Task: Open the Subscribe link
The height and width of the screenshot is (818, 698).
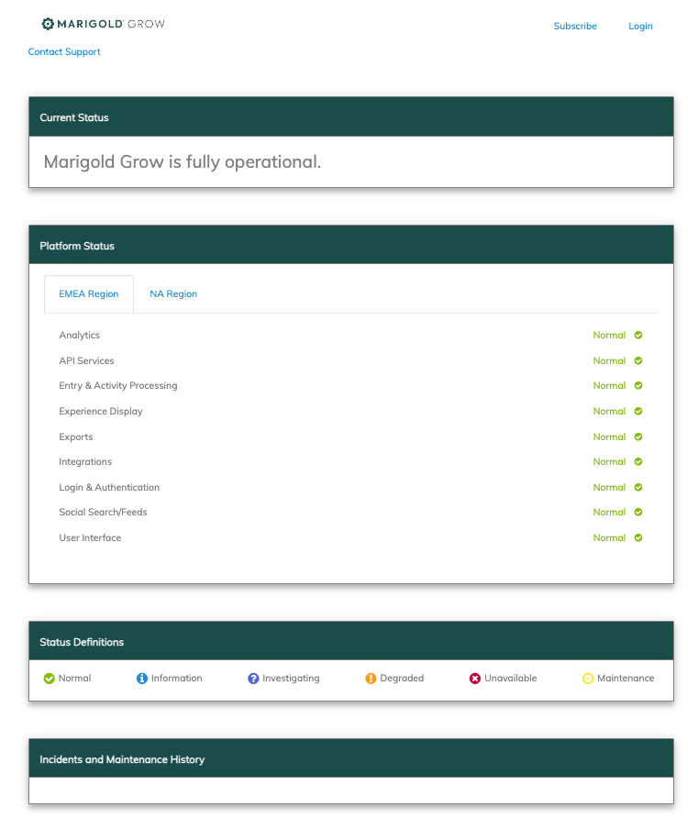Action: [x=575, y=27]
